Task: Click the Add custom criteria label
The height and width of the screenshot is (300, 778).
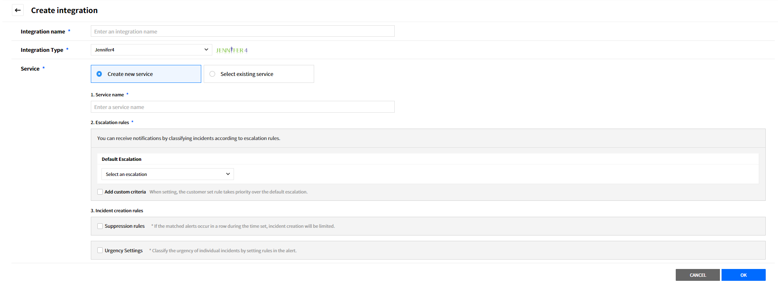Action: click(x=125, y=192)
